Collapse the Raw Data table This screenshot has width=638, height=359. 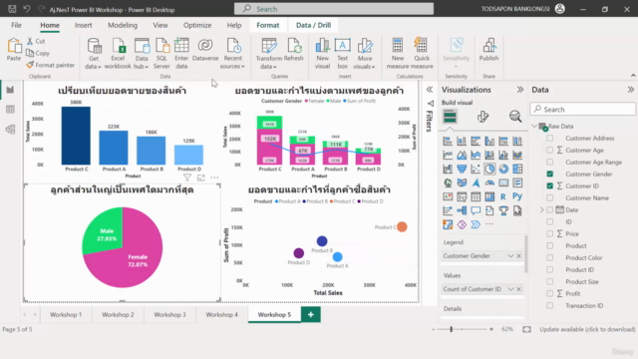(534, 127)
